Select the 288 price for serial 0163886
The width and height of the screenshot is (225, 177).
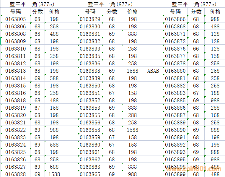pyautogui.click(x=215, y=108)
